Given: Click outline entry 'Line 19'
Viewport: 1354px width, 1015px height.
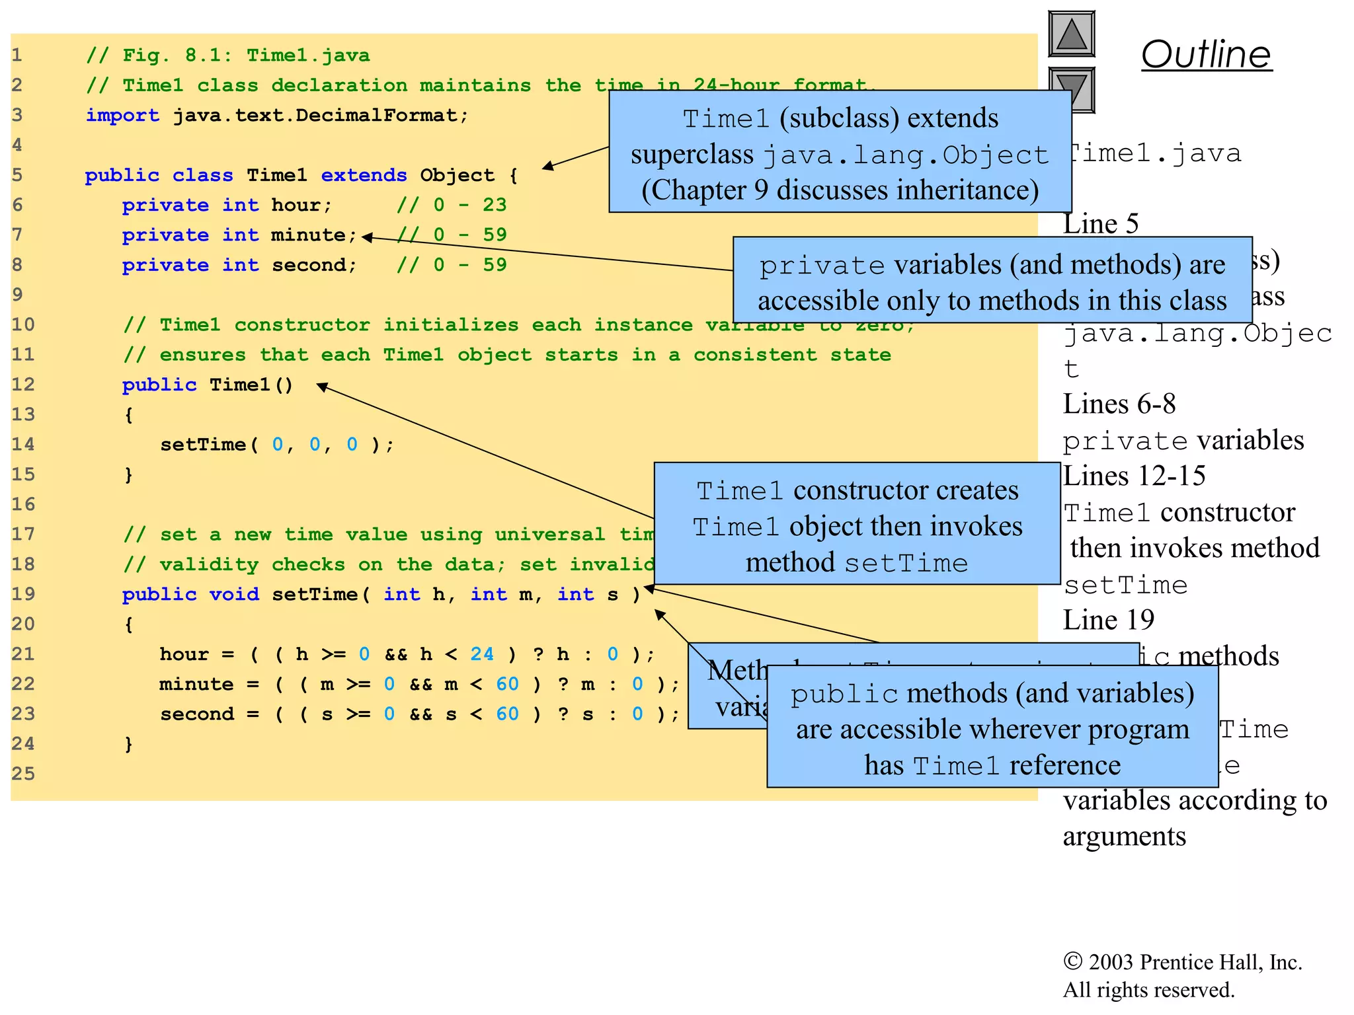Looking at the screenshot, I should 1109,620.
